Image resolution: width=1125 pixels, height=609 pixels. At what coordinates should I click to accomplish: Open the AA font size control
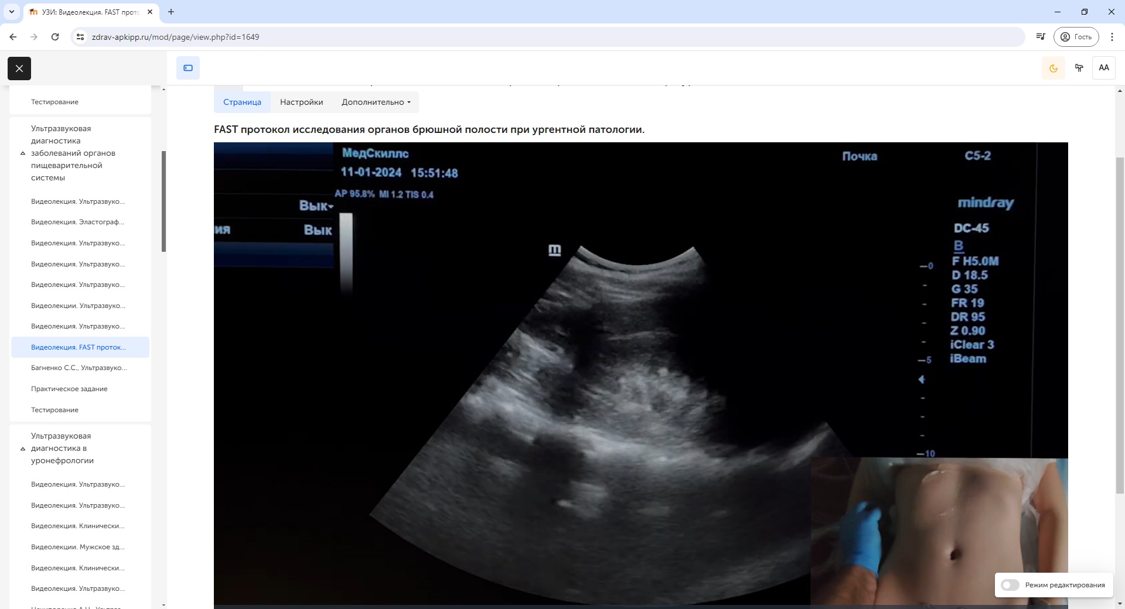point(1103,68)
